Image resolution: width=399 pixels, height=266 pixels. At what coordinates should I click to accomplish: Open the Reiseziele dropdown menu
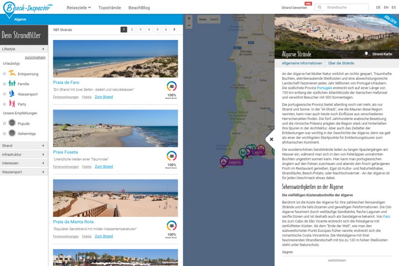(78, 8)
